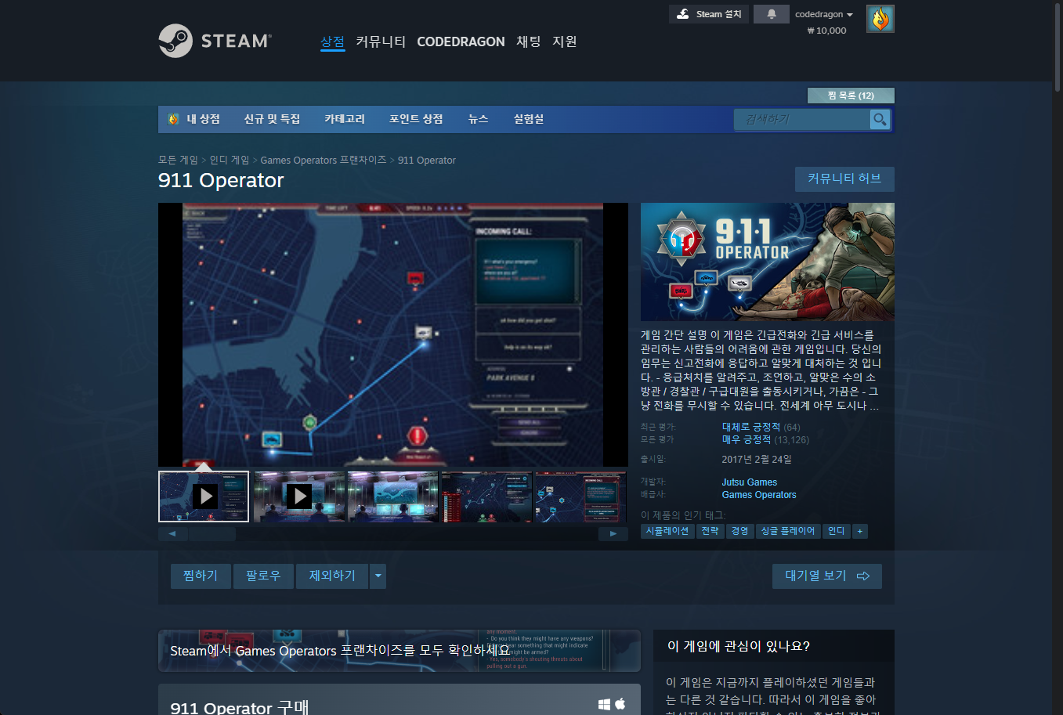
Task: Click the main gameplay video player
Action: (x=393, y=334)
